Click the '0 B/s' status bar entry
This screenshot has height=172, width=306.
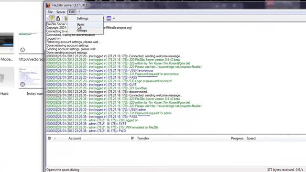pyautogui.click(x=299, y=170)
